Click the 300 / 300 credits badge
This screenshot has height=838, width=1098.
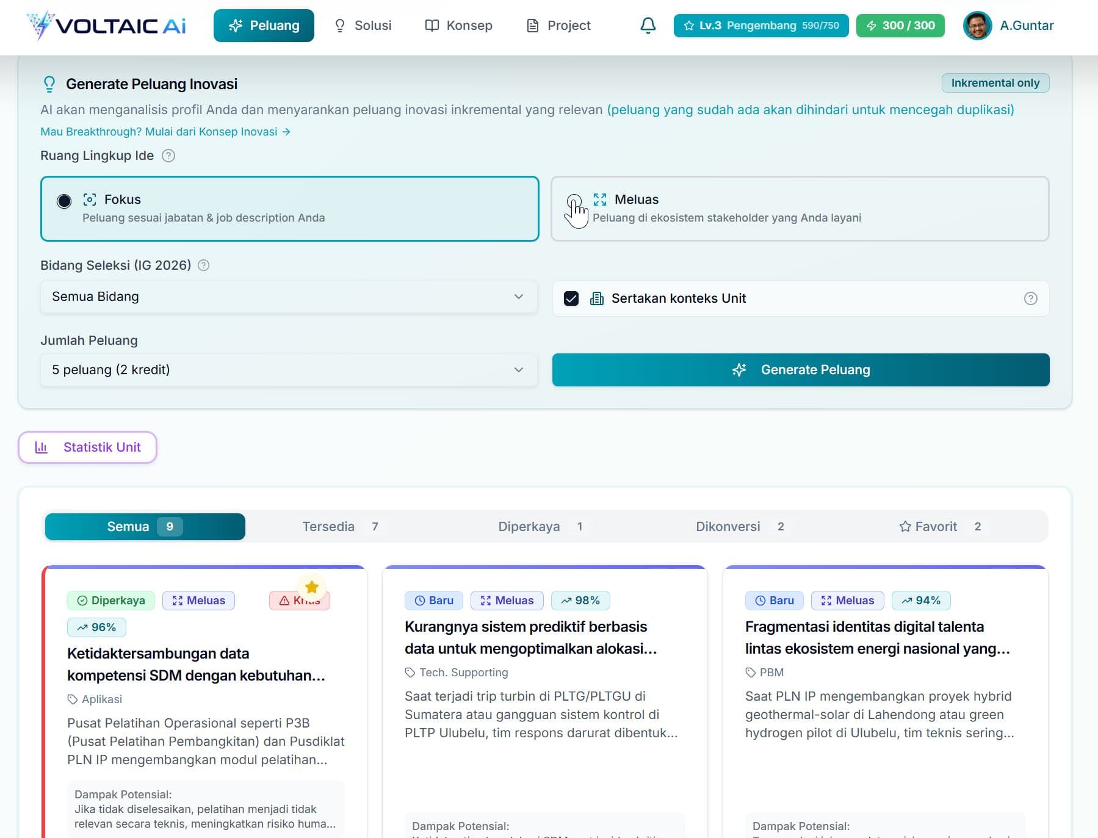[900, 26]
